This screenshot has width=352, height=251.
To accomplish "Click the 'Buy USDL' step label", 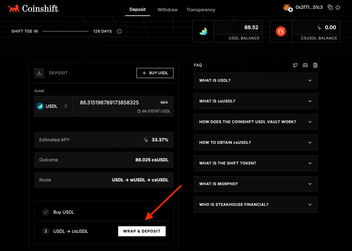I will pos(64,212).
